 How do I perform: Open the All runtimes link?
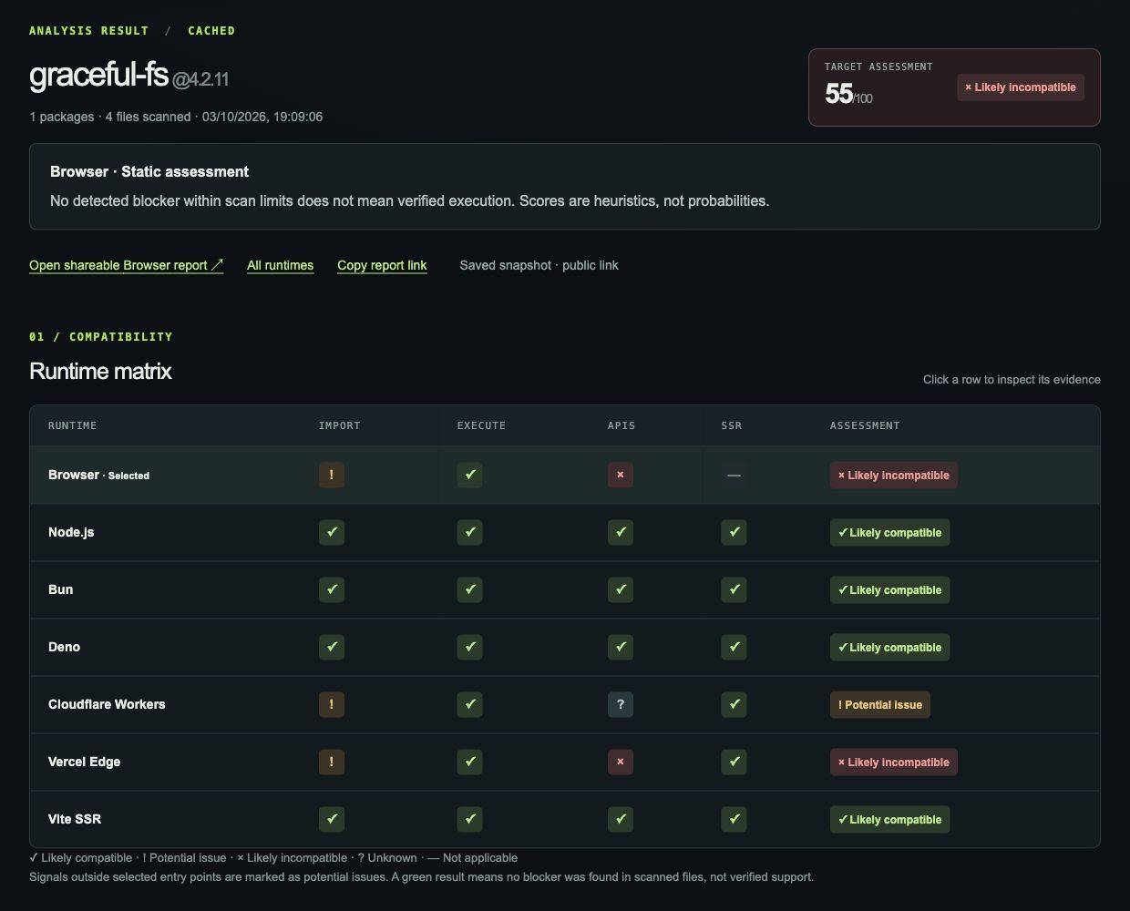280,265
